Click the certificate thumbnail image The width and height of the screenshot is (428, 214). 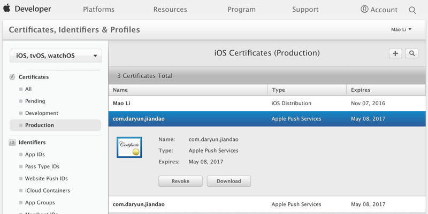[129, 147]
